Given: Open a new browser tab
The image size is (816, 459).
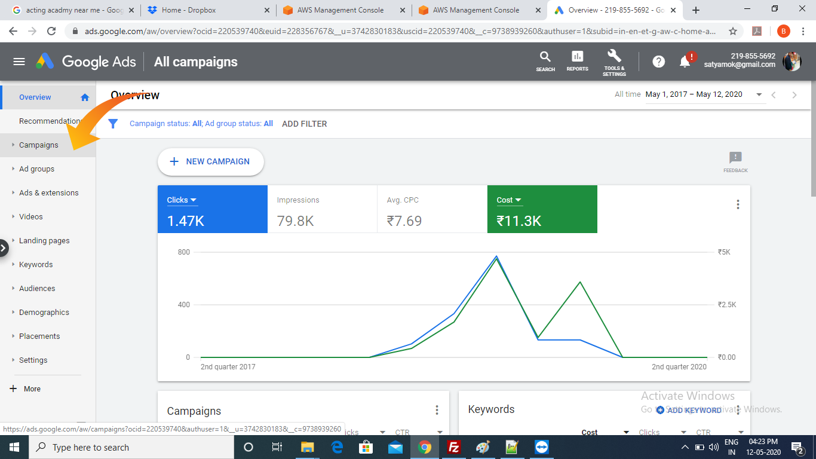Looking at the screenshot, I should 696,10.
